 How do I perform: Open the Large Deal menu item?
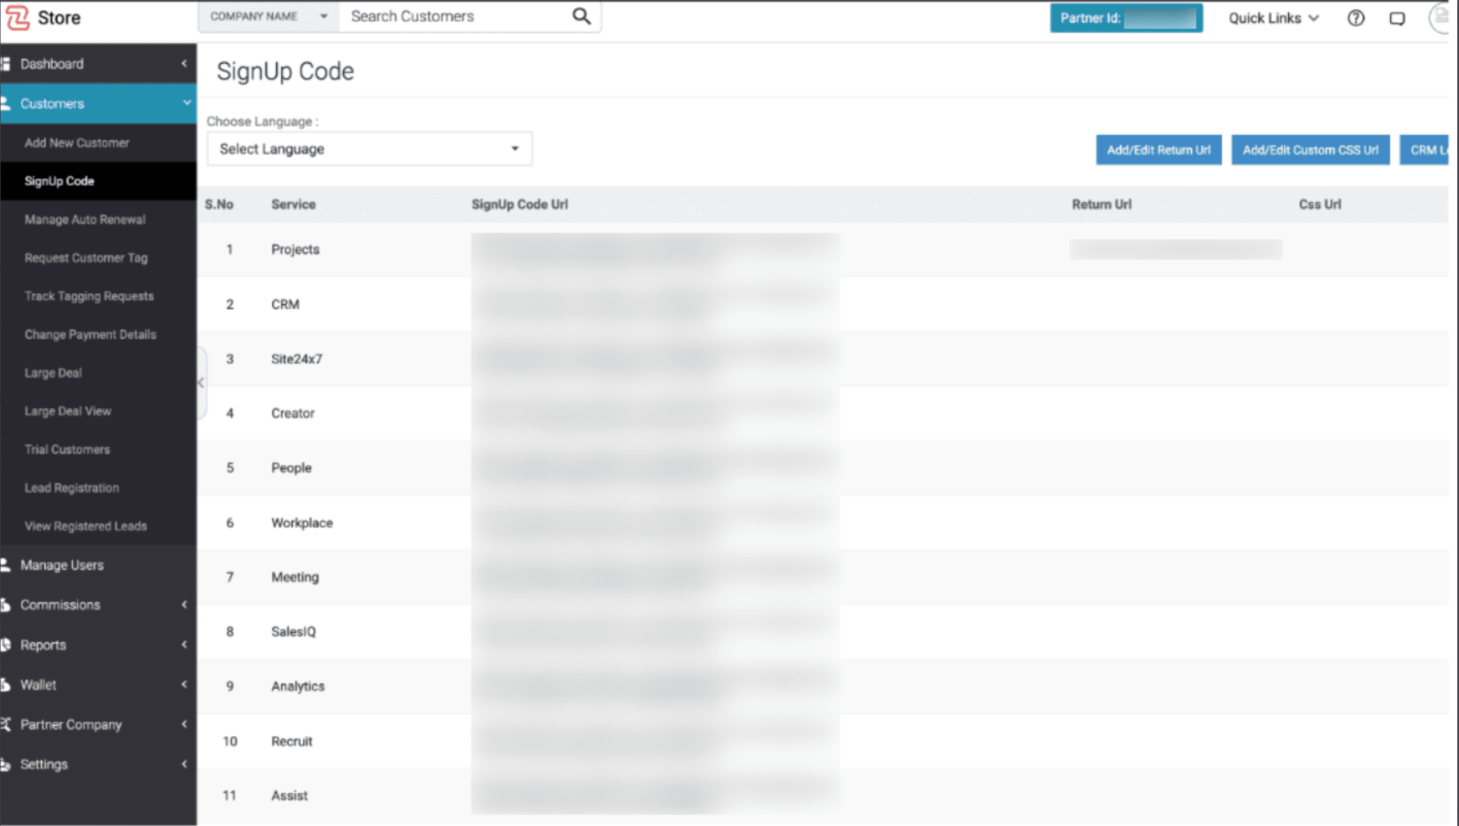click(x=53, y=373)
